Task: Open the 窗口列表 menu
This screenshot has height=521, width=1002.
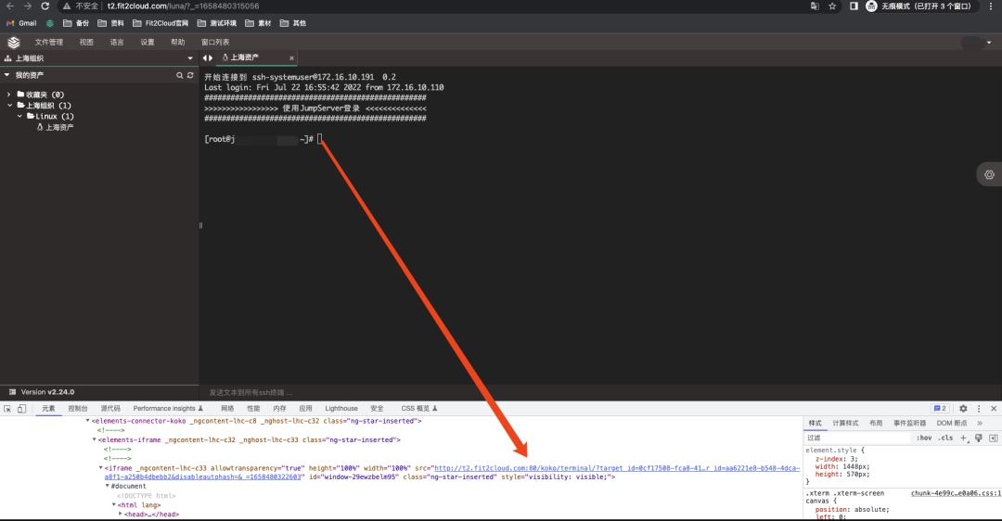Action: click(215, 42)
